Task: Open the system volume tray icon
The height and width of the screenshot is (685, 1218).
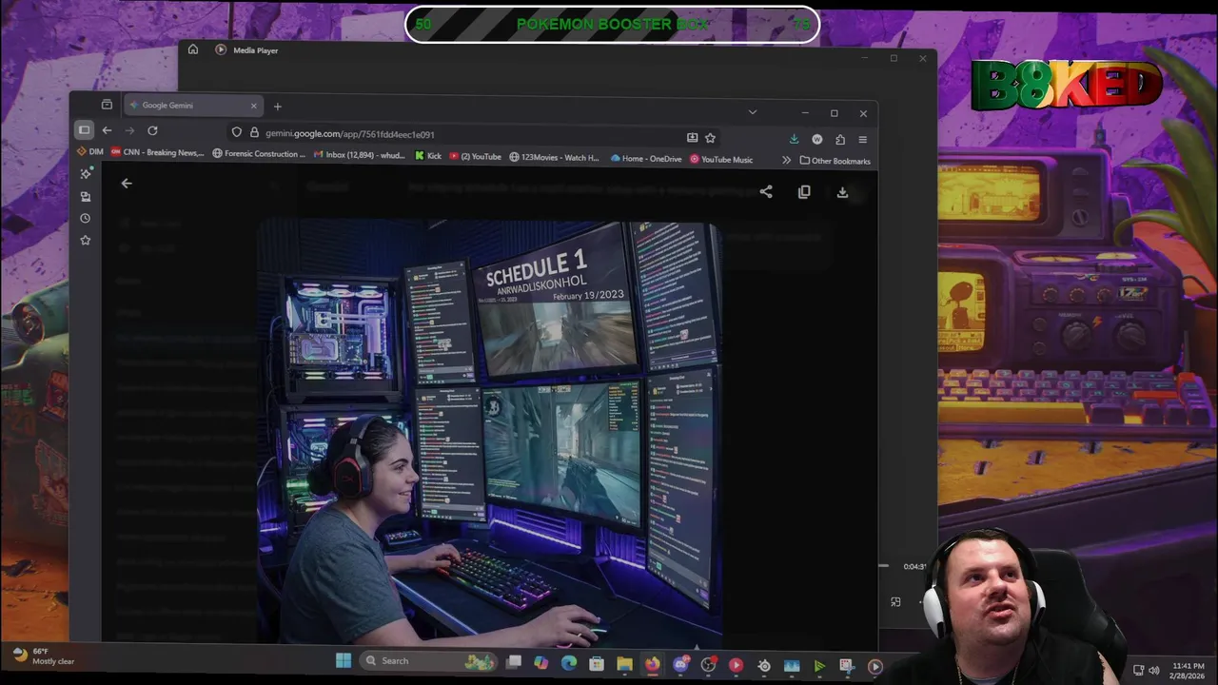Action: coord(1154,671)
